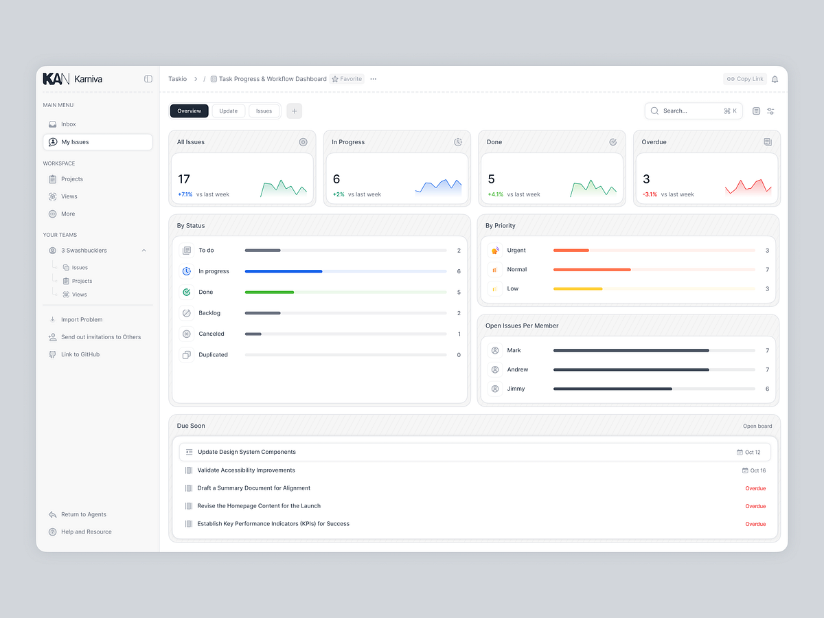Image resolution: width=824 pixels, height=618 pixels.
Task: Toggle the Favorite star
Action: 335,79
